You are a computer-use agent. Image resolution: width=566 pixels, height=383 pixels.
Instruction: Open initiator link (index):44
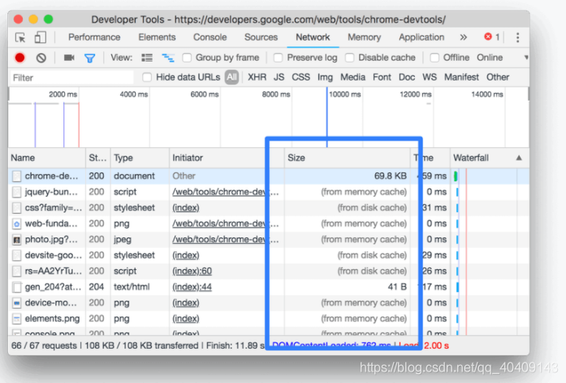point(192,287)
